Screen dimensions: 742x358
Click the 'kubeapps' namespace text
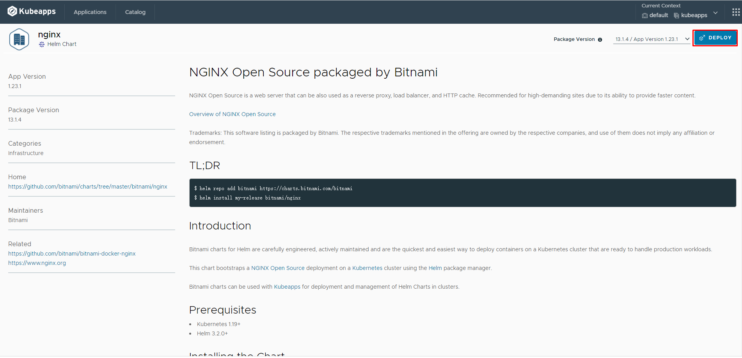click(x=694, y=15)
